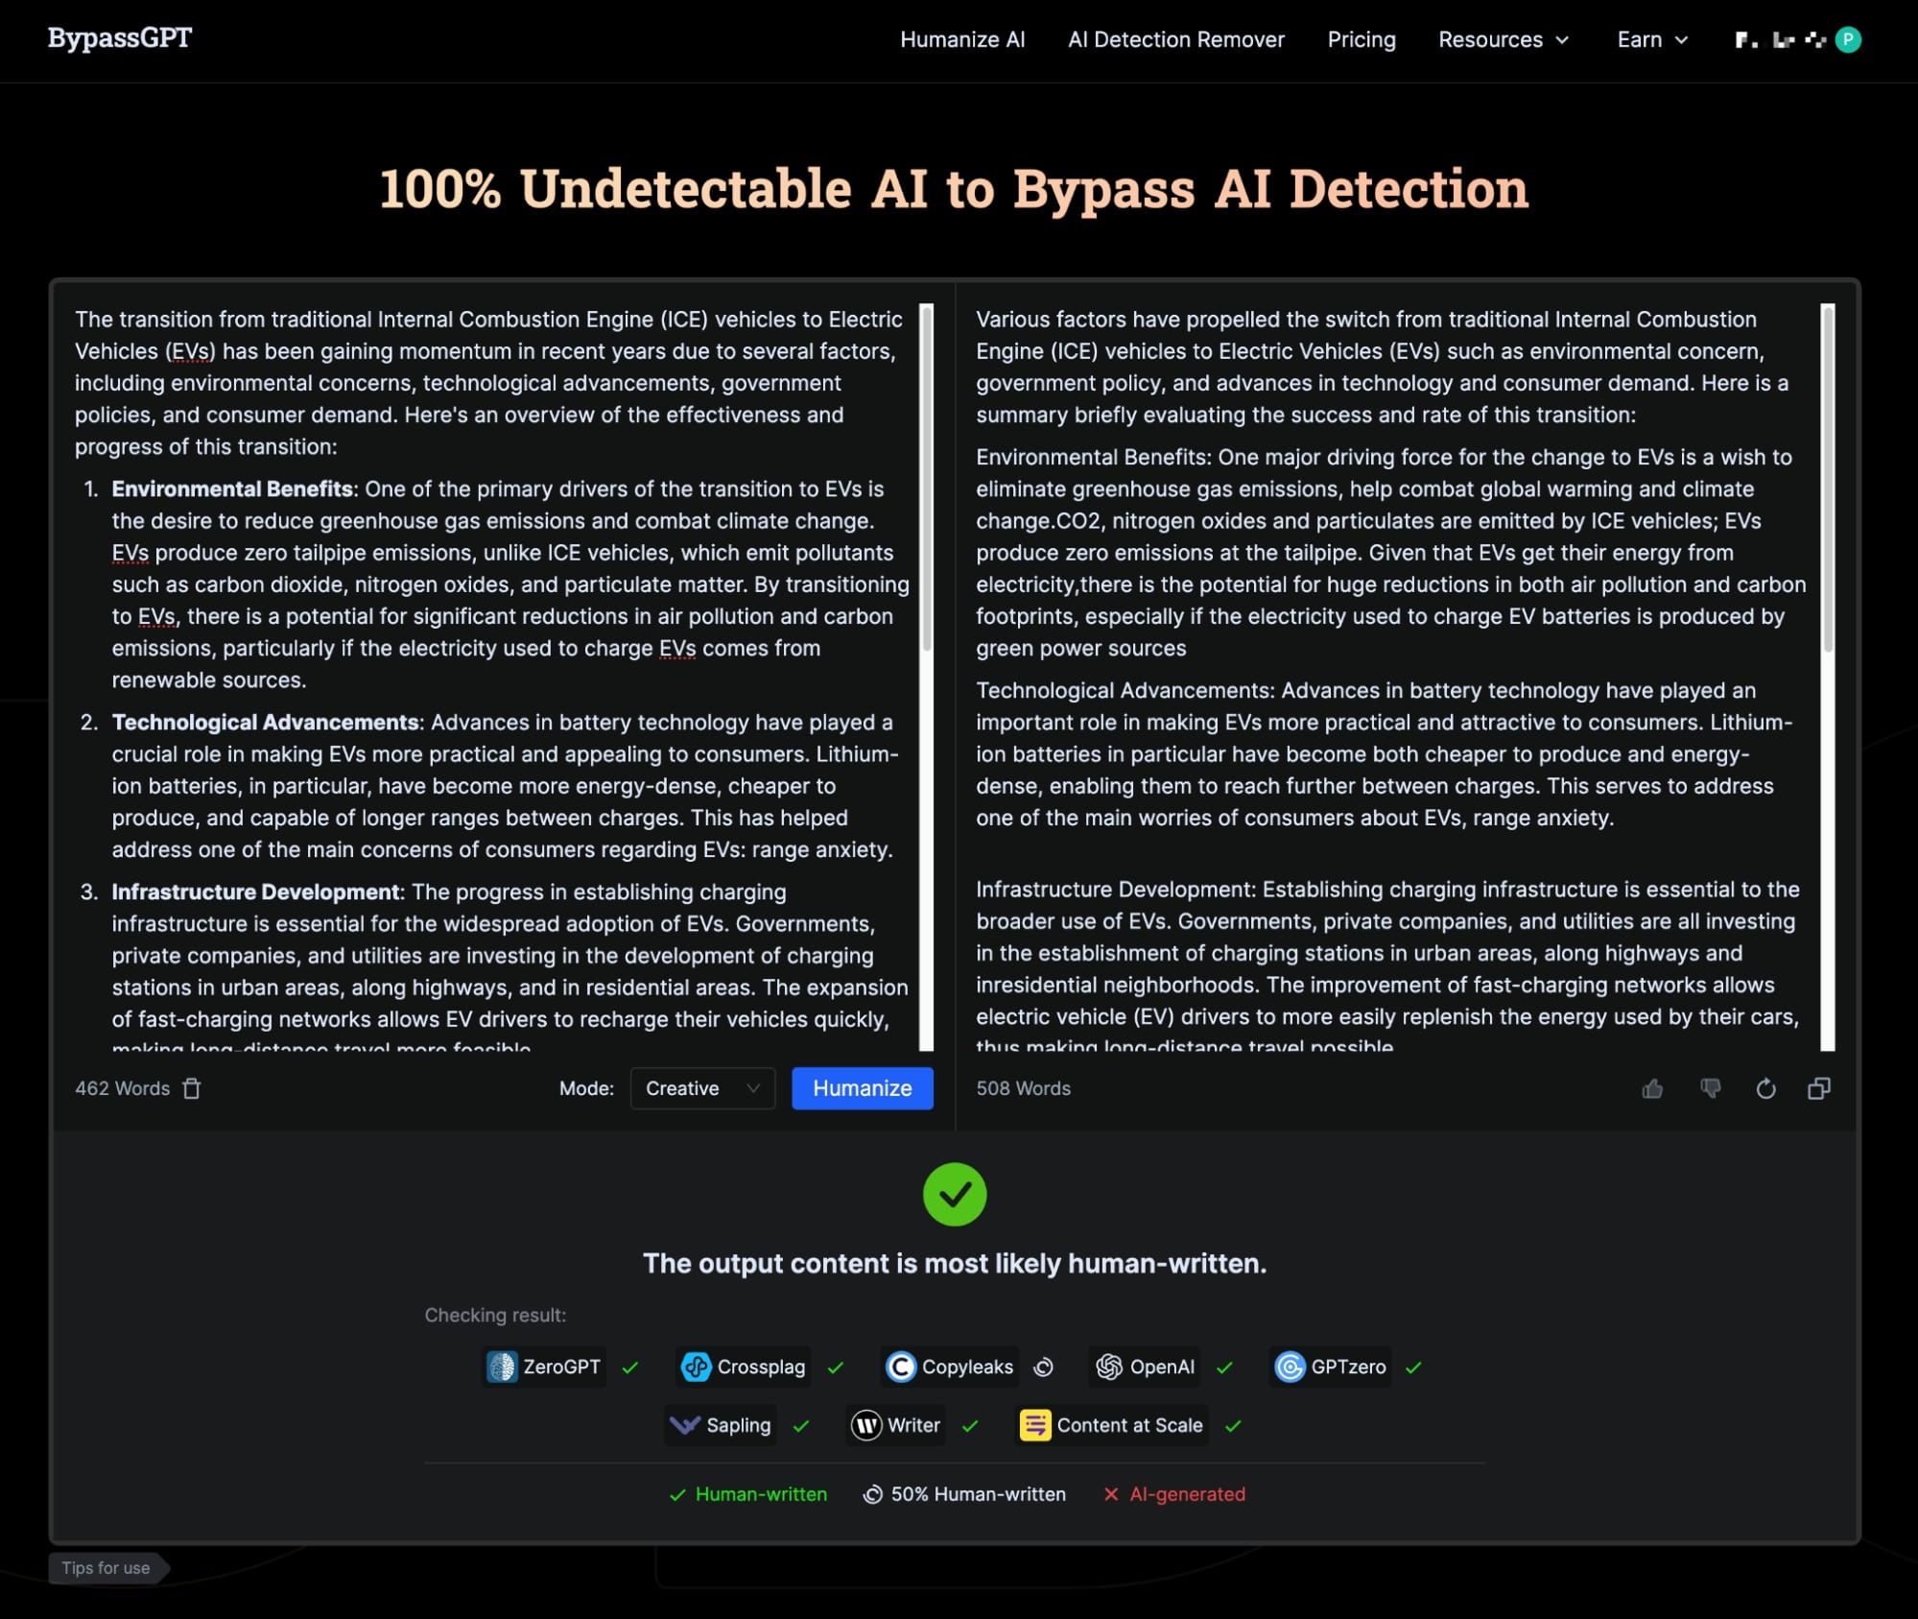
Task: Expand the Resources menu
Action: tap(1503, 39)
